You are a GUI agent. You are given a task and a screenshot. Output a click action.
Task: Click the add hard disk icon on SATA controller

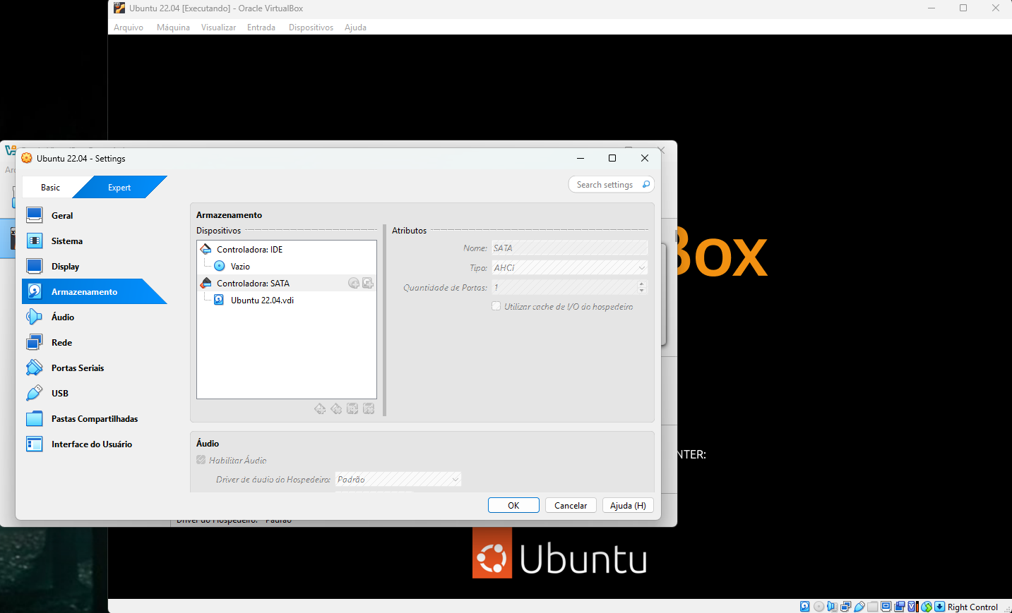tap(368, 284)
